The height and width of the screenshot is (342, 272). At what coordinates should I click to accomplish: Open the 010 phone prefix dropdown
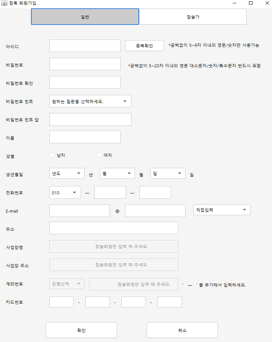pos(65,192)
